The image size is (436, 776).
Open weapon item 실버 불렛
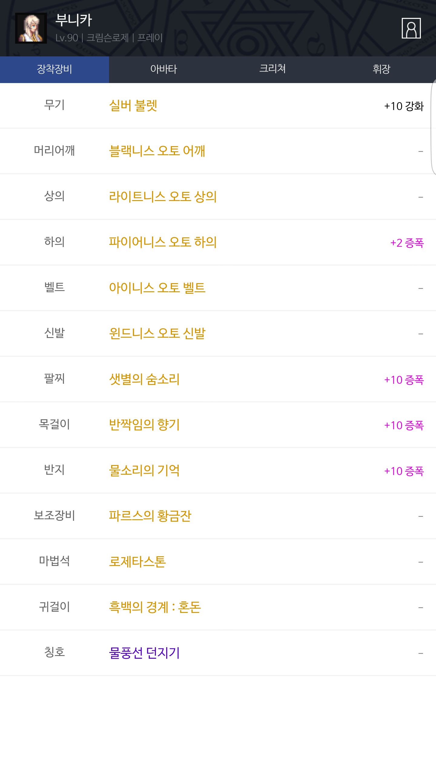tap(133, 106)
